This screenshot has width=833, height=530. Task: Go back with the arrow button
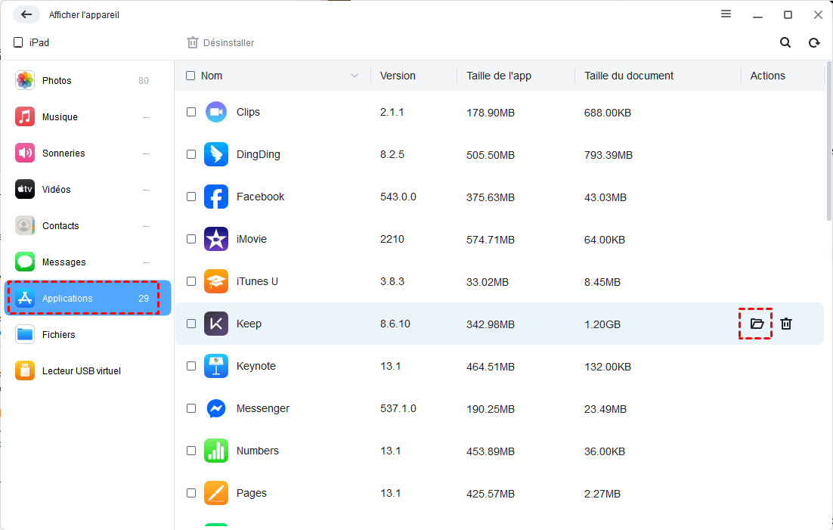point(26,14)
